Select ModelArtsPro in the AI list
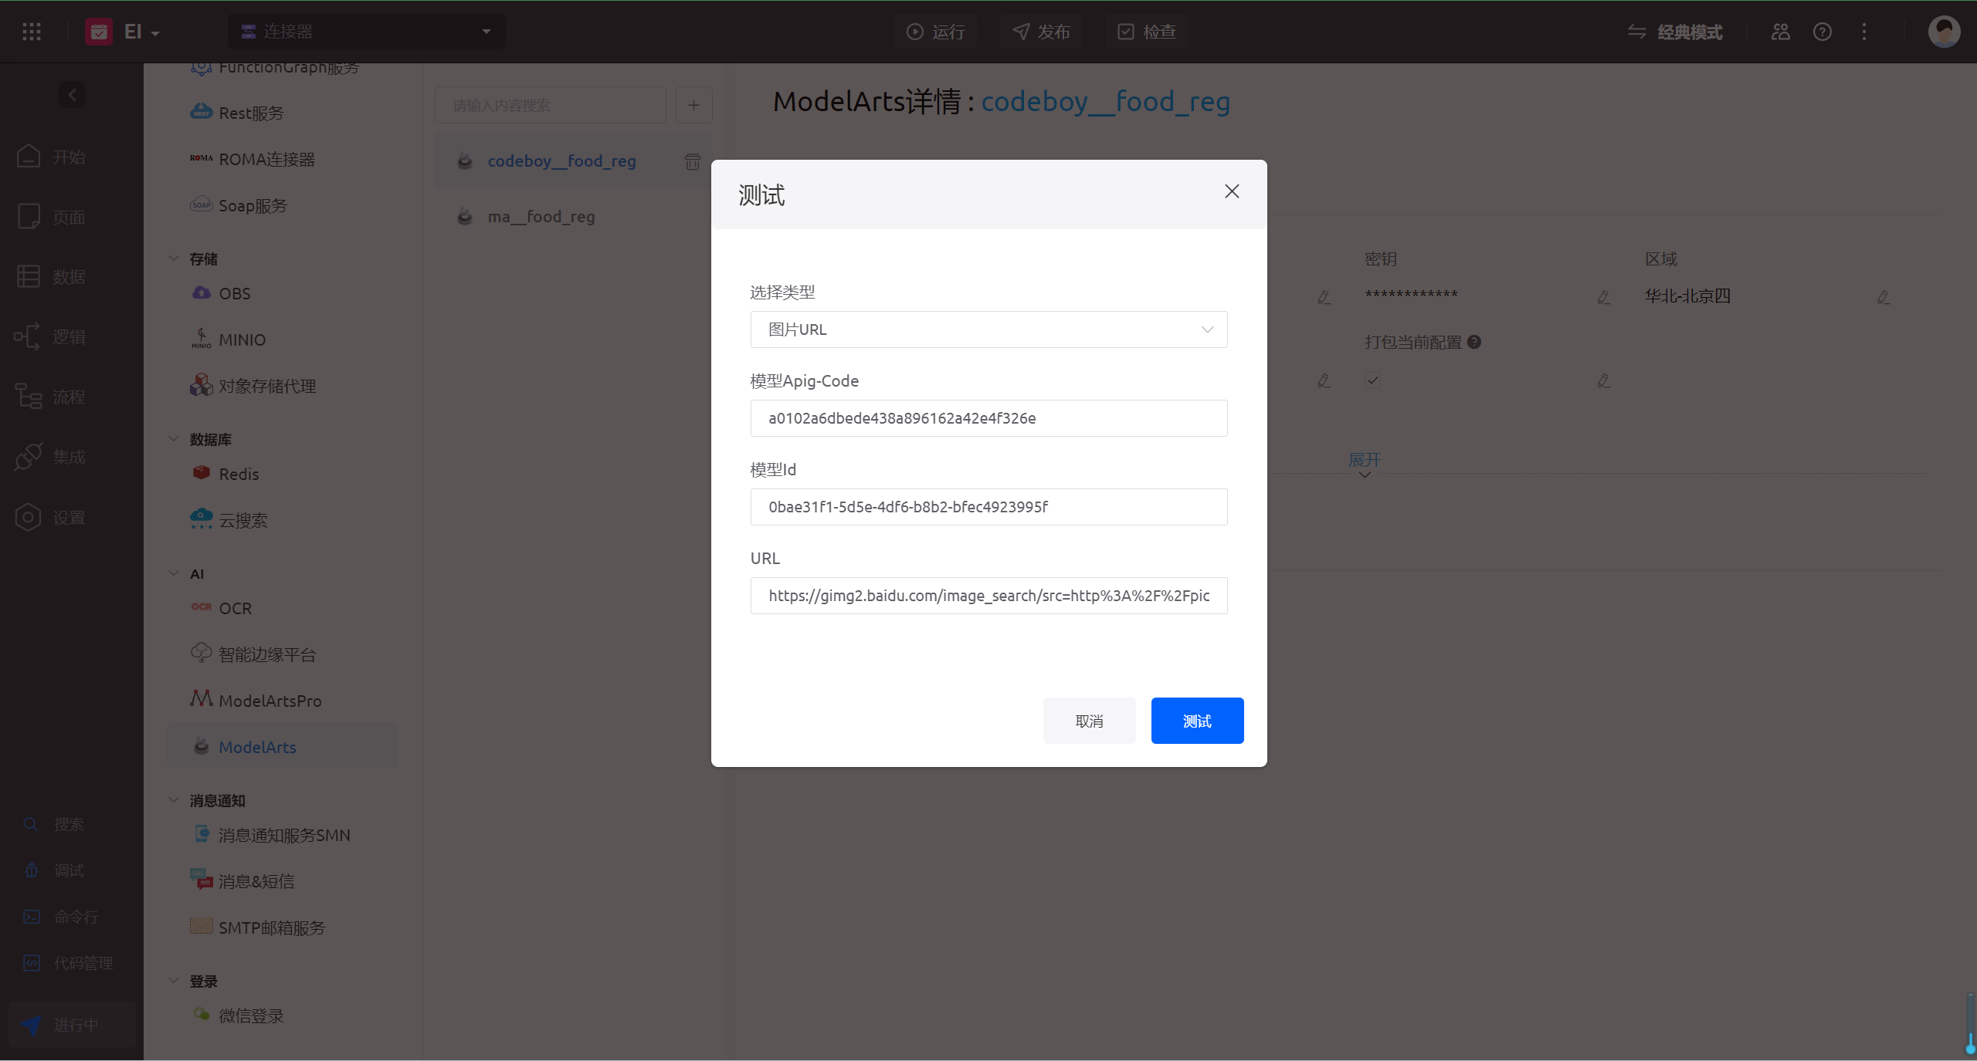 270,701
